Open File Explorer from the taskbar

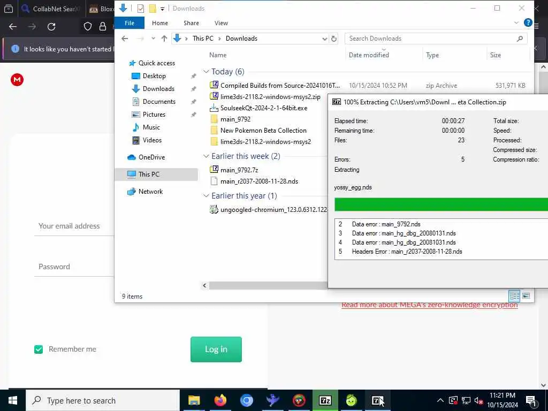pos(194,400)
